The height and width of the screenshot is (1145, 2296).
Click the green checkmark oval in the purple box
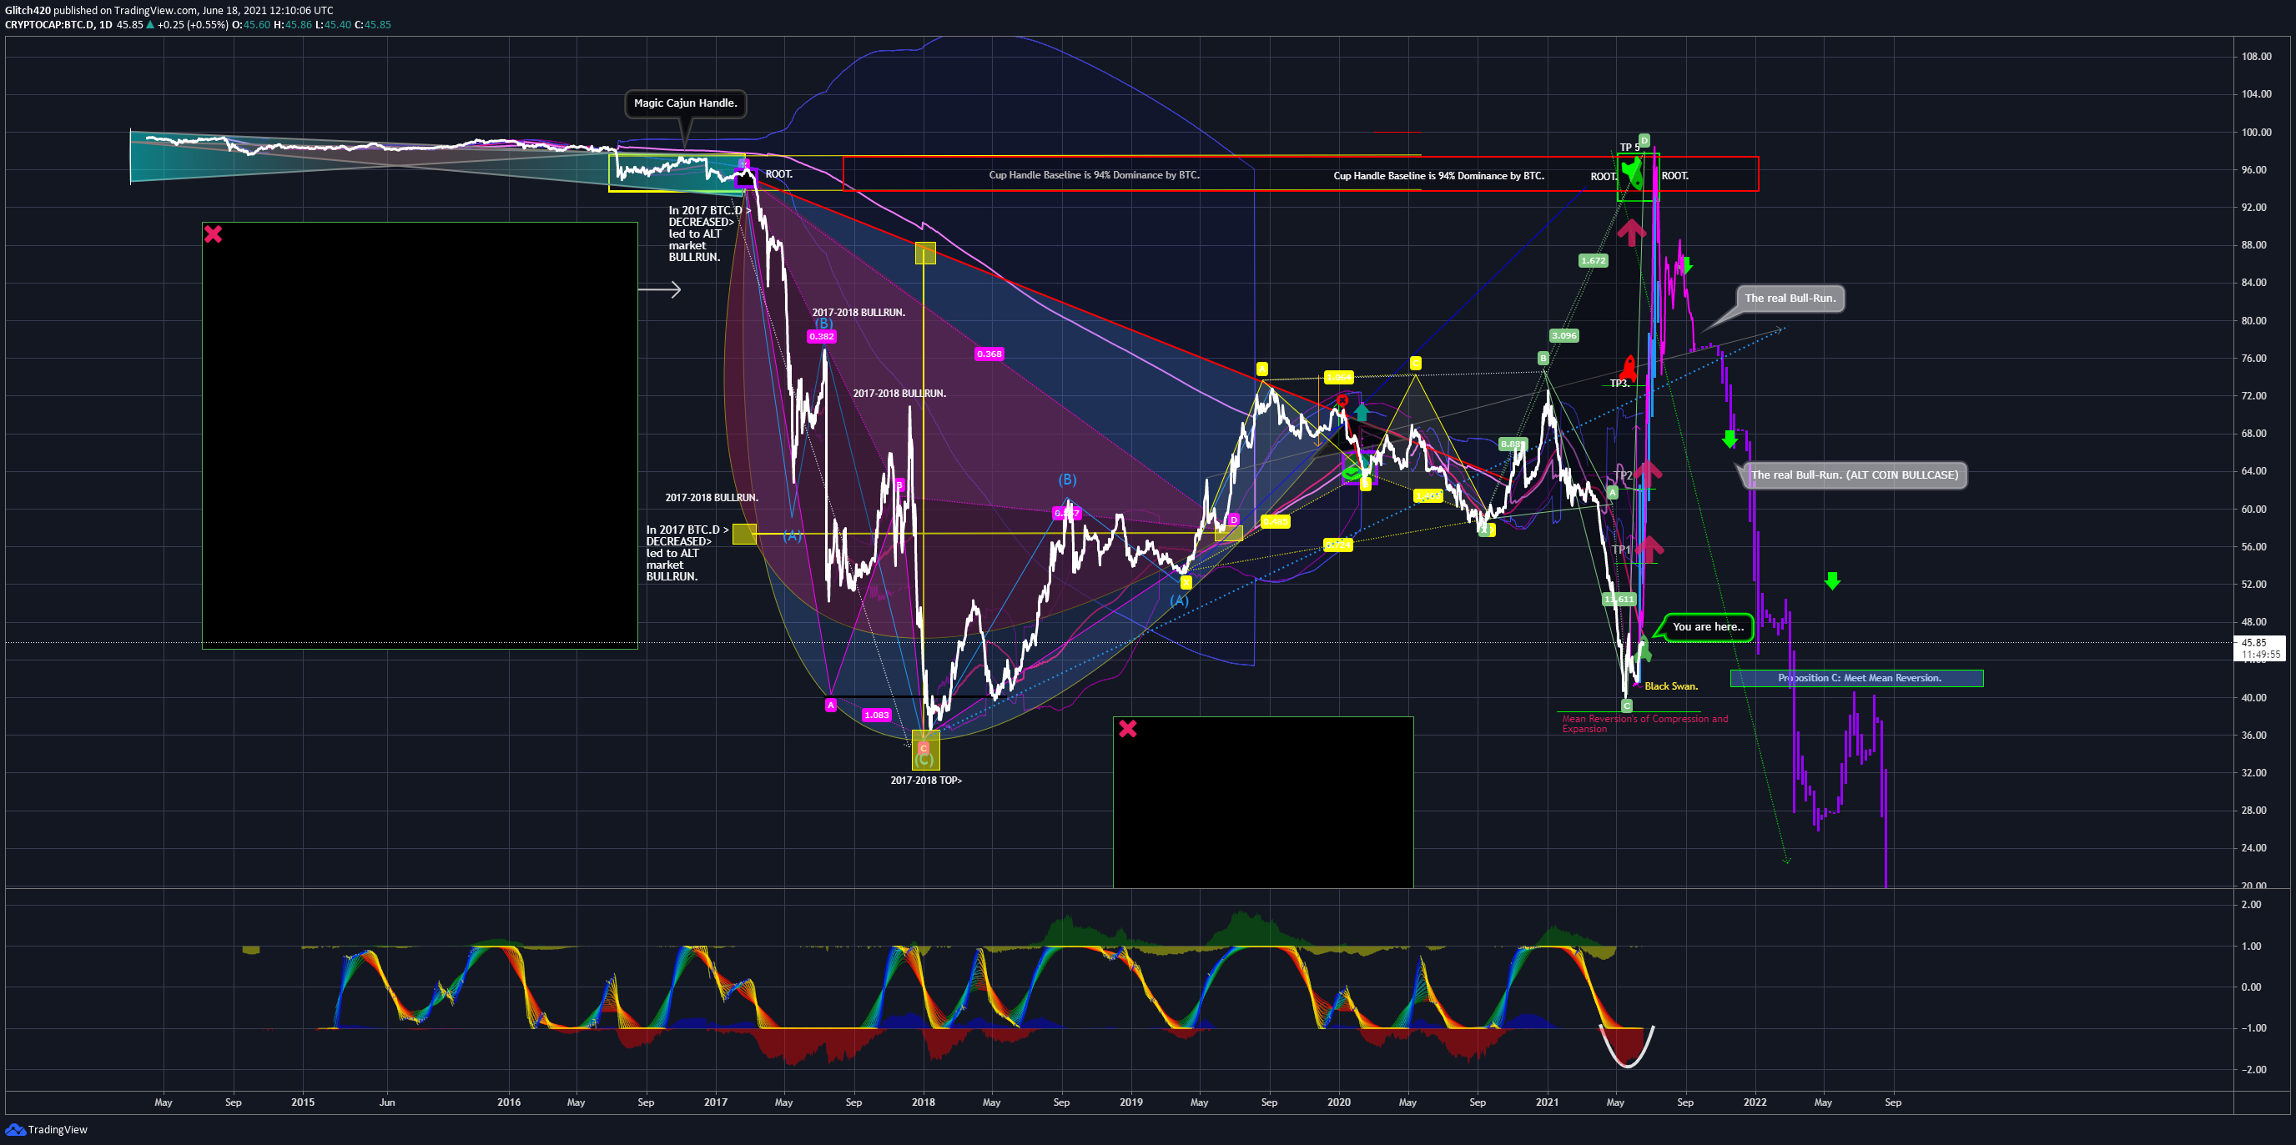pyautogui.click(x=1353, y=472)
